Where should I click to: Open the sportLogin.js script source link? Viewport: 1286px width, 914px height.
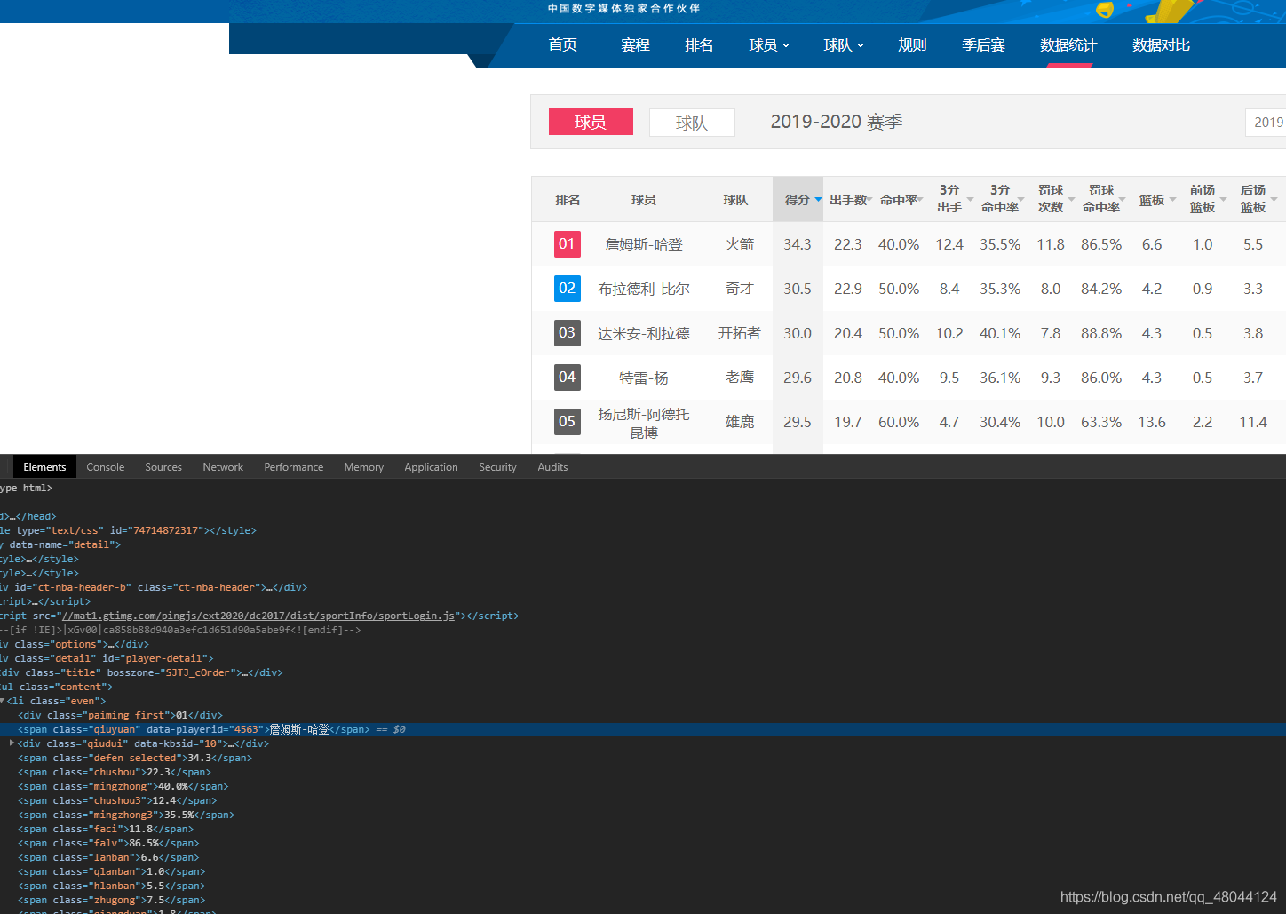(258, 616)
